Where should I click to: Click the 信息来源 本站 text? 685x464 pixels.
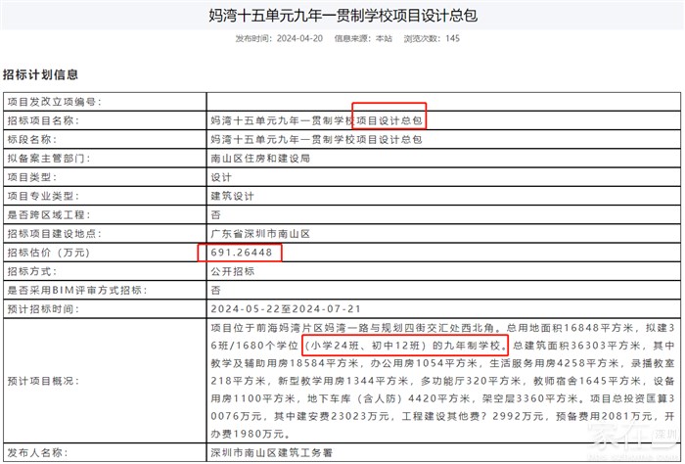tap(363, 39)
